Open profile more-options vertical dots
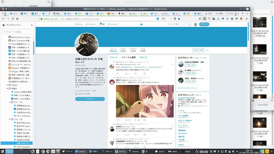This screenshot has width=274, height=154. 208,50
